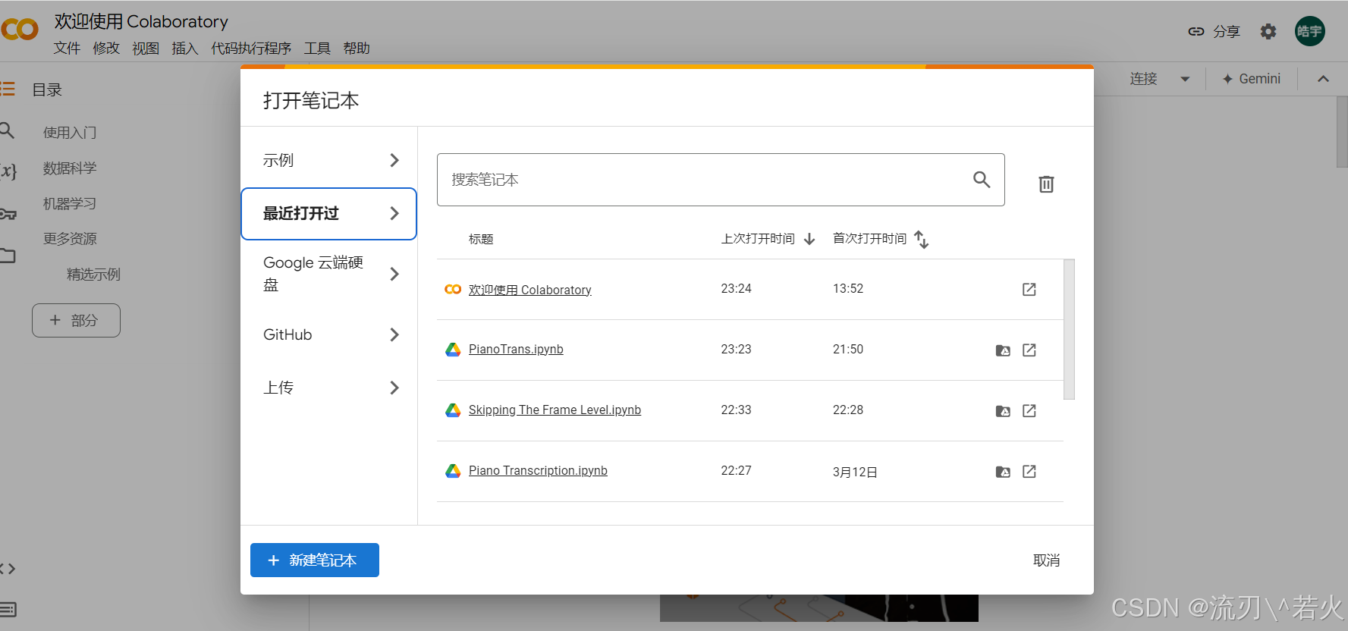Click the 目录 table of contents icon
The height and width of the screenshot is (631, 1348).
[x=8, y=89]
